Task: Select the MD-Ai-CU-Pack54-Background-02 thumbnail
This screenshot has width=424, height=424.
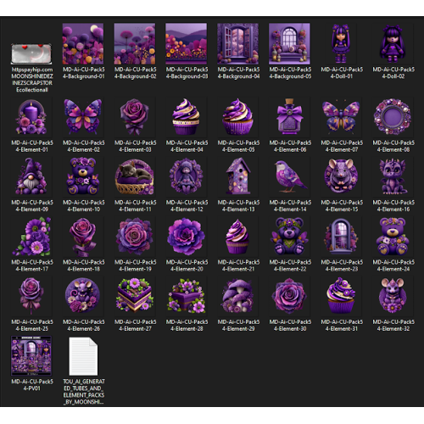Action: (135, 44)
